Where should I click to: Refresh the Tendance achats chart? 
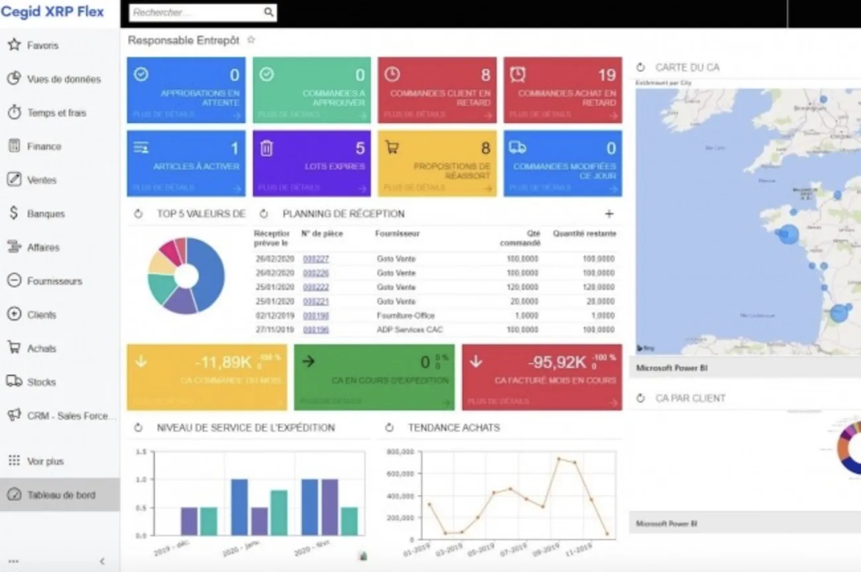388,427
